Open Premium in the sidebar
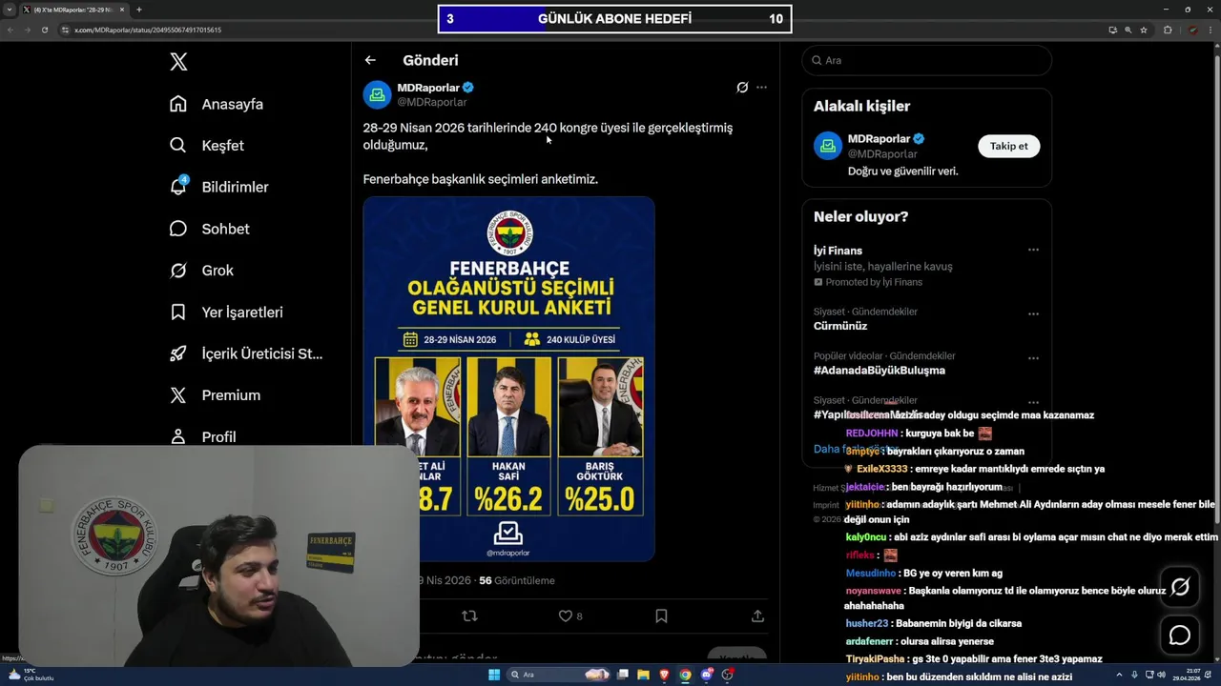The height and width of the screenshot is (686, 1221). pos(215,395)
